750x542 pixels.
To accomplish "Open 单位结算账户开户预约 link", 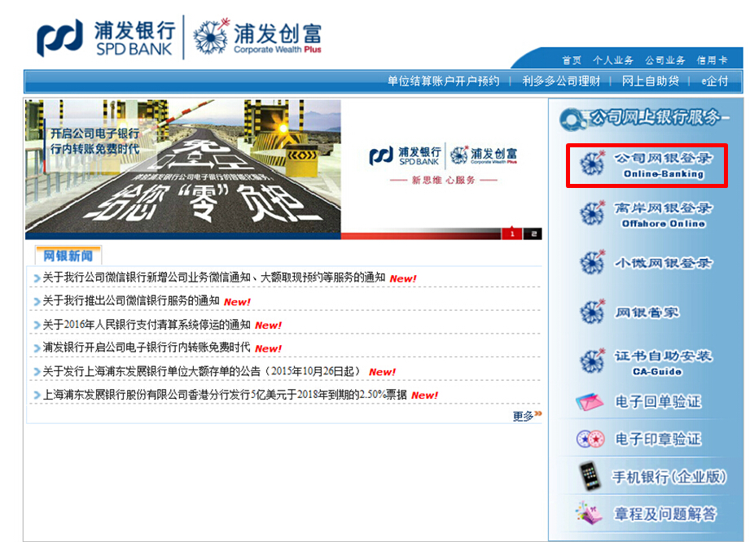I will [x=443, y=81].
